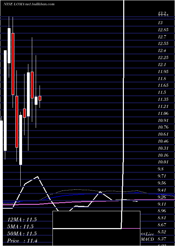Click the 12.85 price axis label
The image size is (175, 246).
coord(163,30)
